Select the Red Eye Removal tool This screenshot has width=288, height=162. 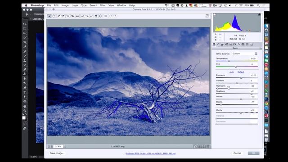(x=87, y=16)
